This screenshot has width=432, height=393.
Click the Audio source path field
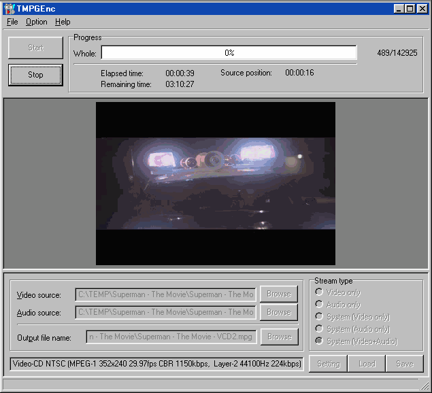point(165,312)
